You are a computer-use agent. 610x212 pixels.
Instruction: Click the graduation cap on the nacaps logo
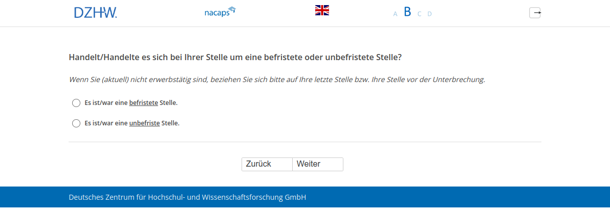(232, 9)
